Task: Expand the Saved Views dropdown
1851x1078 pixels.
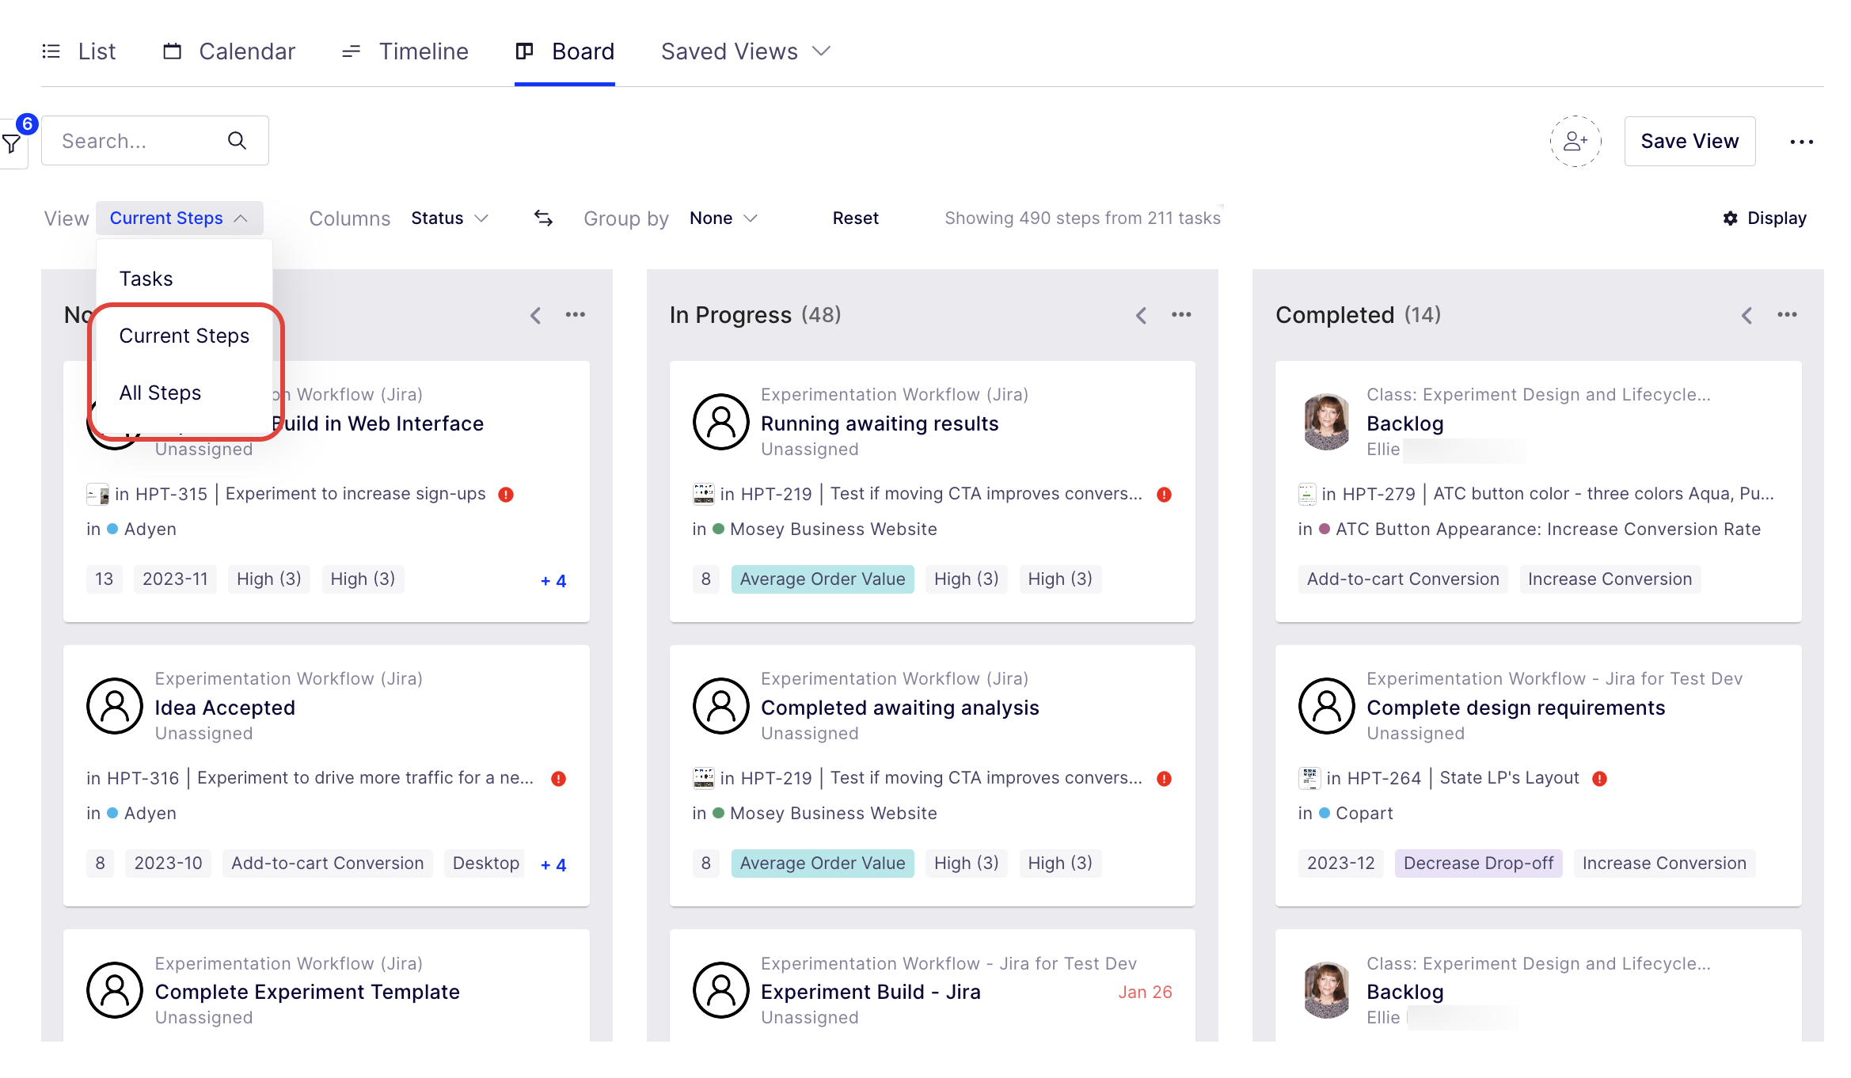Action: point(746,51)
